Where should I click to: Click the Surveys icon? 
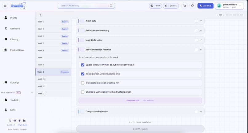[x=6, y=83]
